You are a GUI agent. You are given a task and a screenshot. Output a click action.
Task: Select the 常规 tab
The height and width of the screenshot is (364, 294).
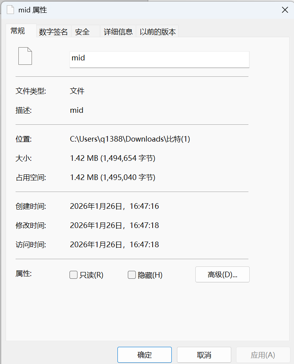[18, 31]
